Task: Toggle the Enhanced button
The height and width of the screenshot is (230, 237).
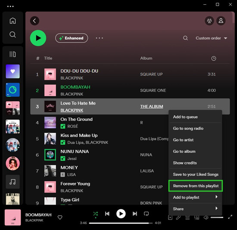Action: point(72,38)
